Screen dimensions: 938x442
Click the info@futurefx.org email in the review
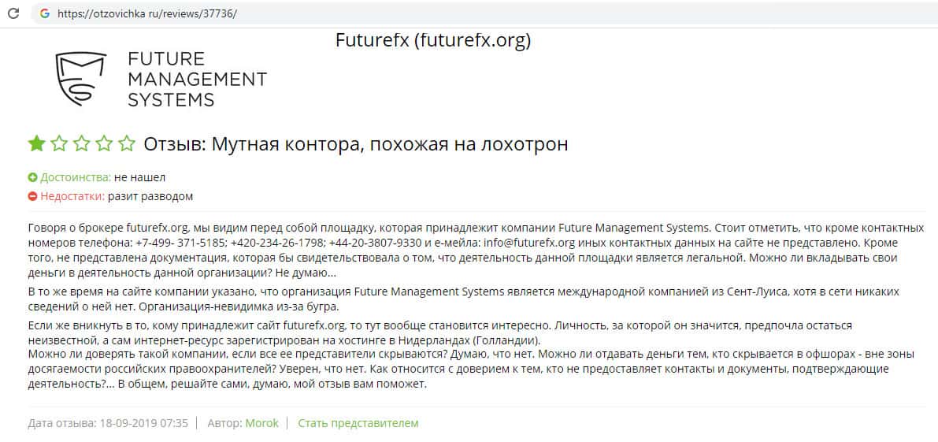tap(531, 243)
